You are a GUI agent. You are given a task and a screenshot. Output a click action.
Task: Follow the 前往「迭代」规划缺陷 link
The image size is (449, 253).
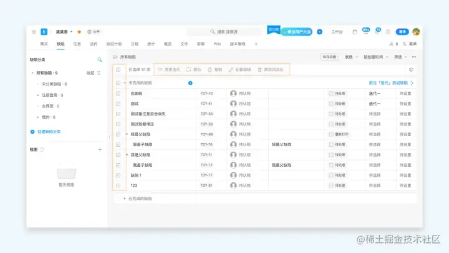coord(391,83)
